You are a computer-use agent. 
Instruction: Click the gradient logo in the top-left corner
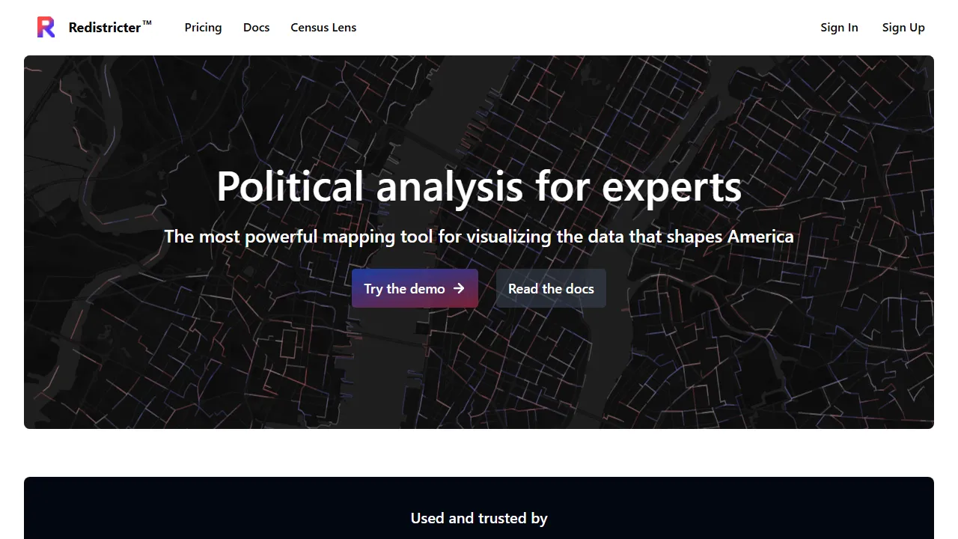pyautogui.click(x=46, y=27)
